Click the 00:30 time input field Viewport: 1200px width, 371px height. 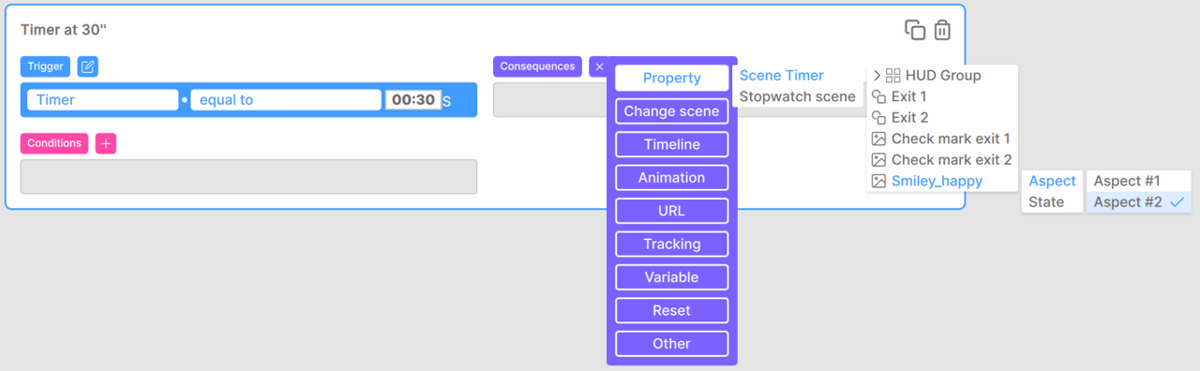(x=413, y=99)
